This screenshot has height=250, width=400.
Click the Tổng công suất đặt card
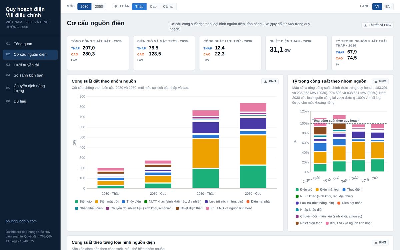pyautogui.click(x=98, y=53)
